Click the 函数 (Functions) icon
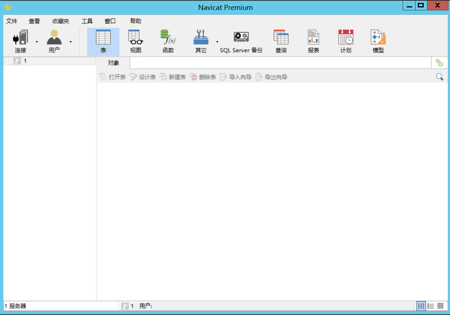The image size is (450, 315). click(167, 41)
